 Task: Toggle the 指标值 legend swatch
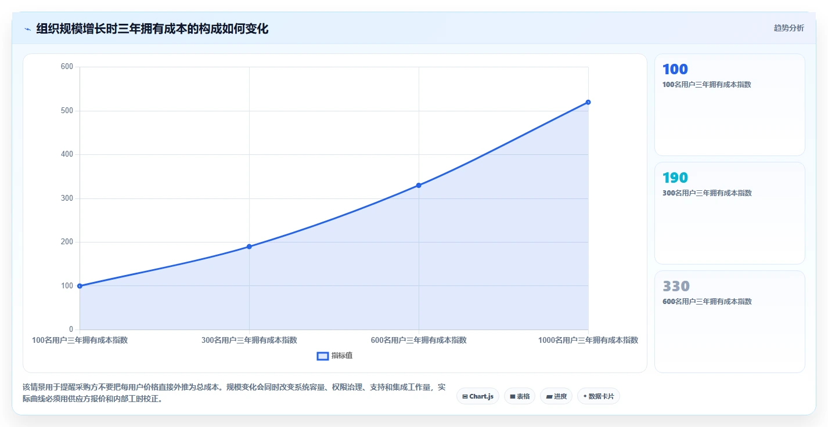(323, 356)
